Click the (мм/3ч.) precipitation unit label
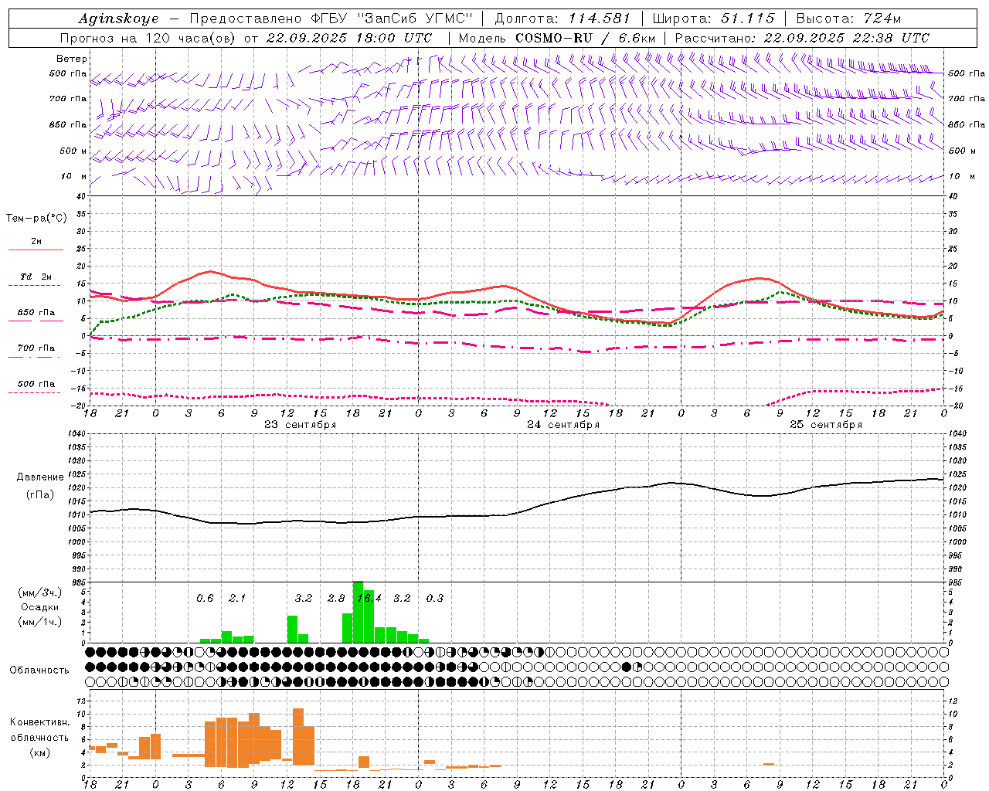This screenshot has height=791, width=989. (x=39, y=593)
